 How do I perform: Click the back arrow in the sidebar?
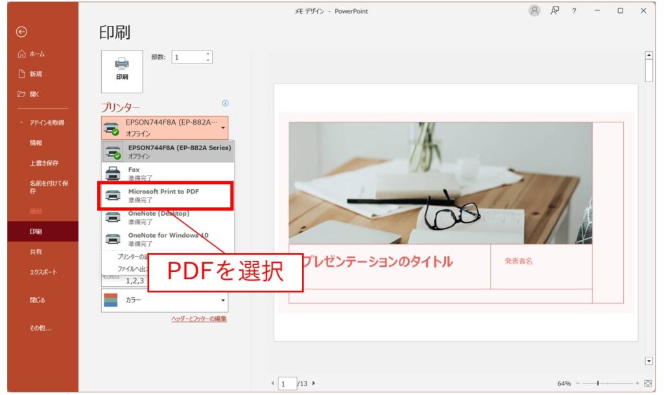[x=22, y=31]
